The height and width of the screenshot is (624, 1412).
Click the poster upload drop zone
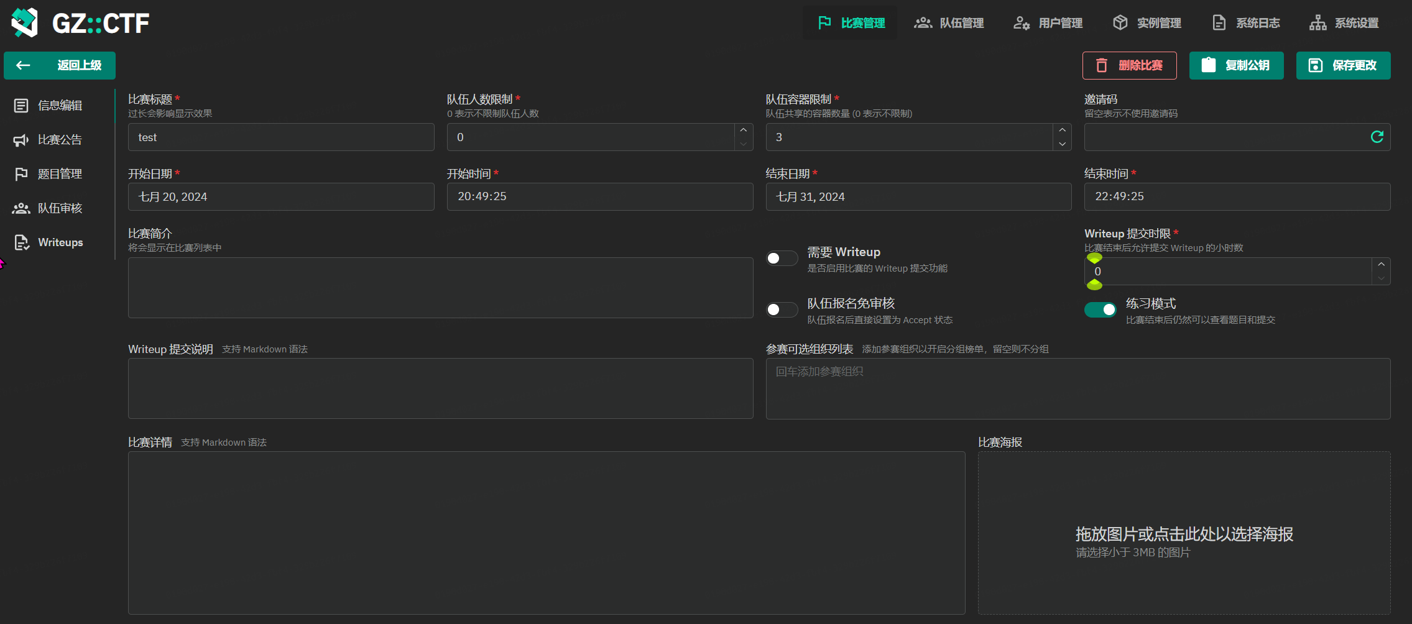click(x=1184, y=533)
